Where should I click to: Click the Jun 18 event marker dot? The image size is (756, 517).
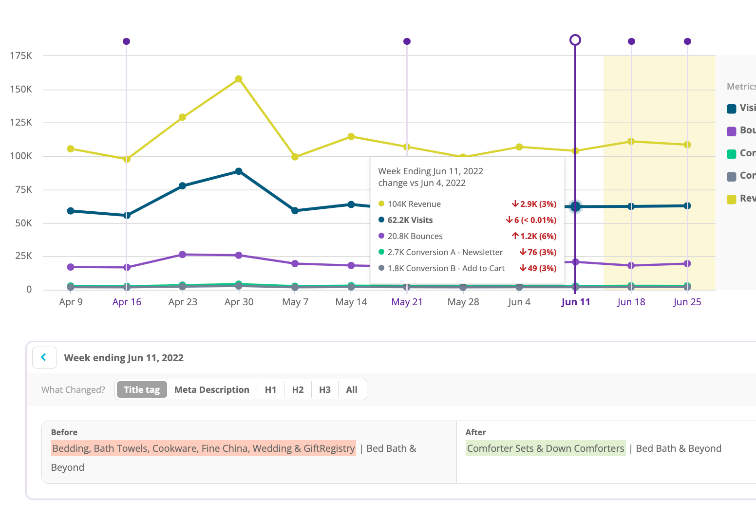pos(631,41)
